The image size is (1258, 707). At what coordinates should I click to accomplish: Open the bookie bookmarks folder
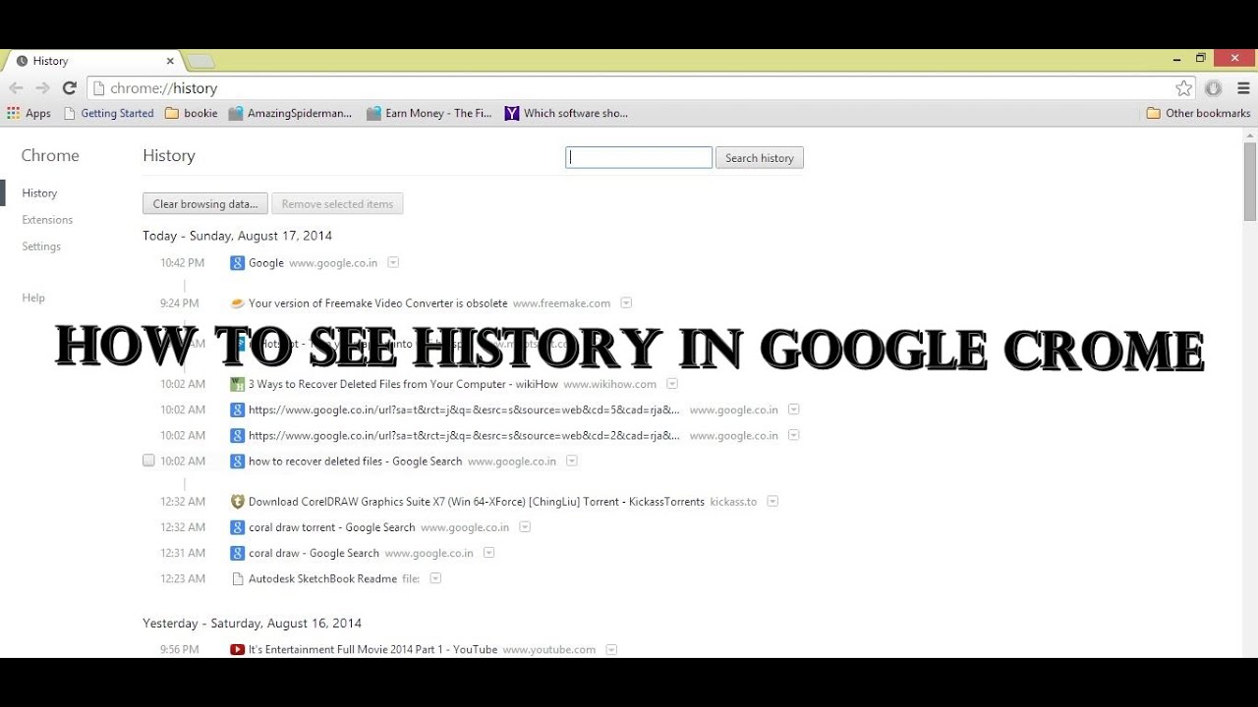coord(192,113)
